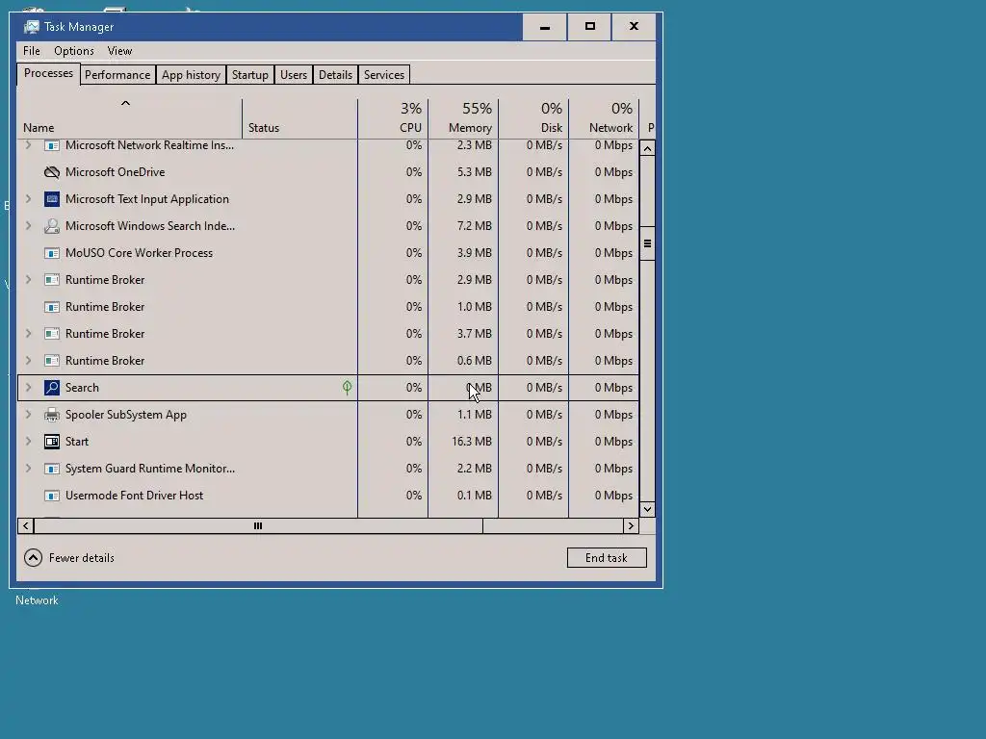Switch to the Startup tab
986x739 pixels.
click(x=249, y=75)
